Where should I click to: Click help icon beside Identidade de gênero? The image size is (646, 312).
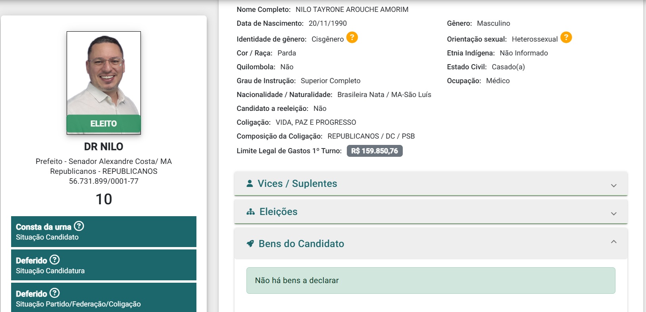tap(352, 38)
